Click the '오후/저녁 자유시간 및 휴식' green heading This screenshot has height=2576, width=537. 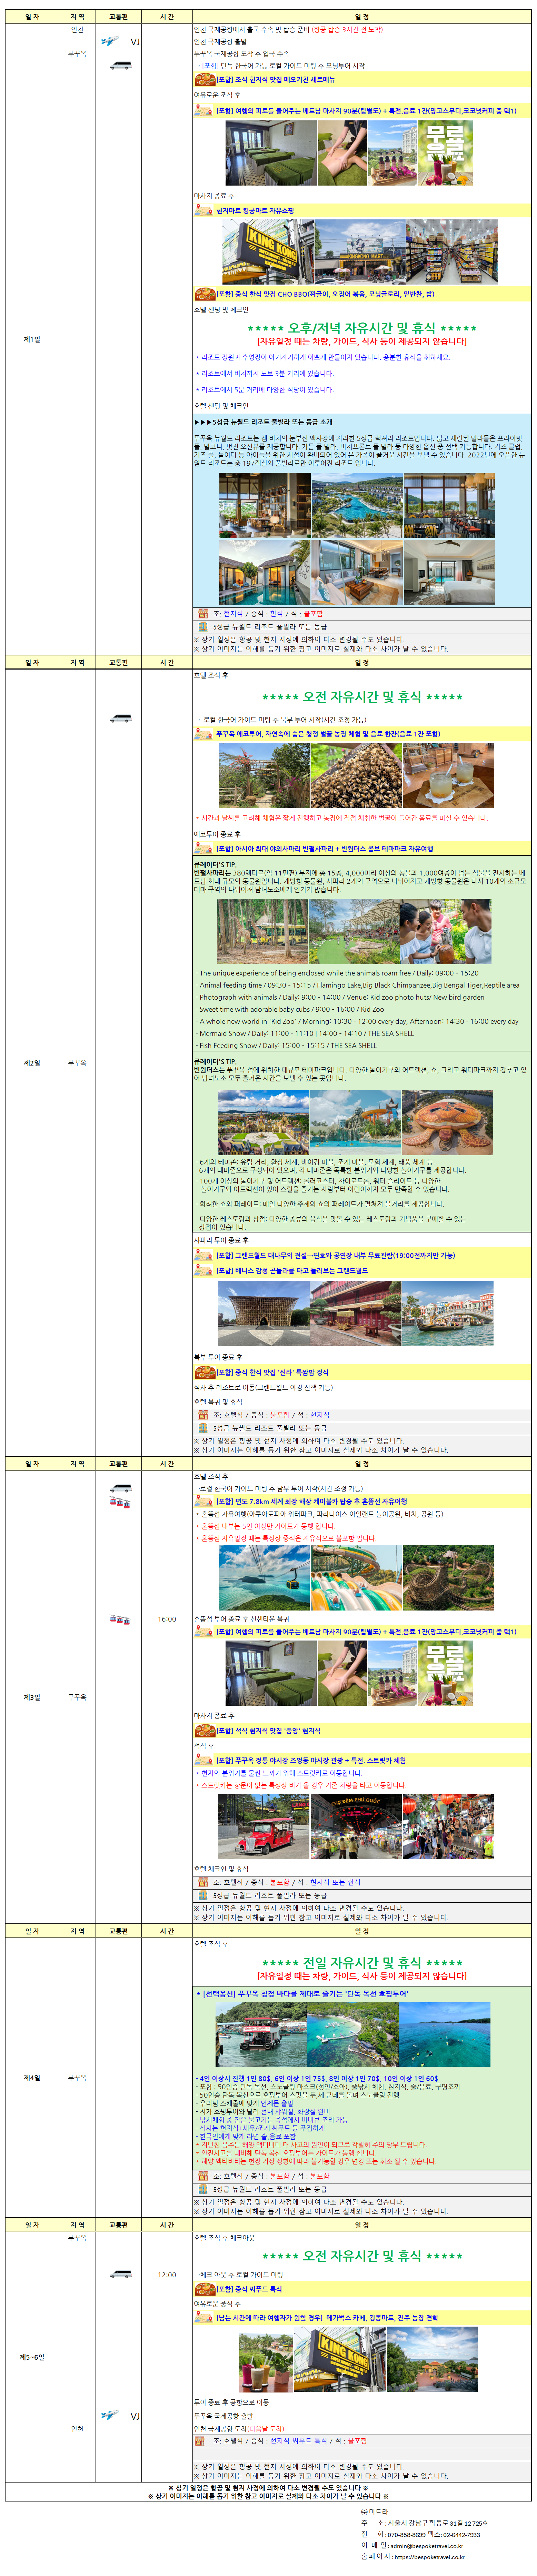pyautogui.click(x=362, y=328)
